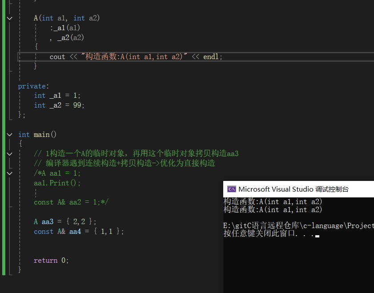Collapse the A(int a1, int a2) constructor block
Image resolution: width=374 pixels, height=293 pixels.
pos(9,18)
